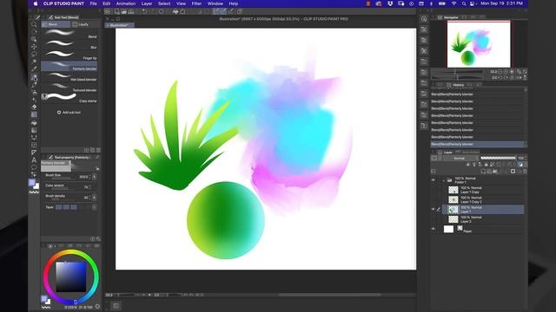Select Layer 1 Copy 2 layer row
The image size is (556, 312).
coord(483,200)
